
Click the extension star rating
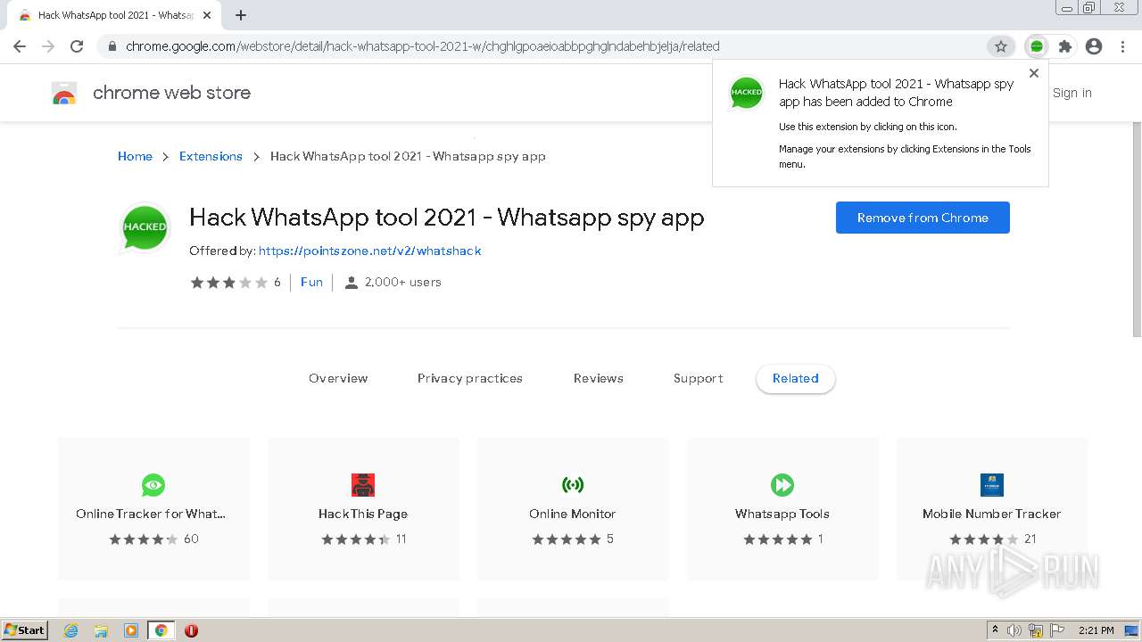click(x=228, y=282)
